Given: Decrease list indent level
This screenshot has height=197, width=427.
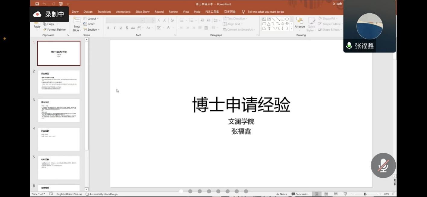Looking at the screenshot, I should click(202, 20).
